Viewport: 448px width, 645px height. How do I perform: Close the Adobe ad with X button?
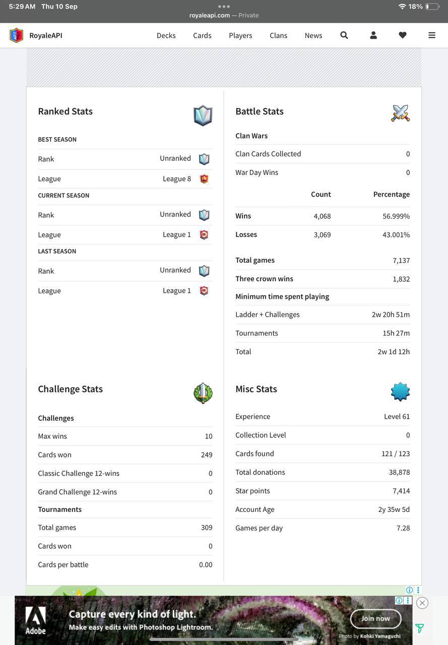tap(422, 603)
